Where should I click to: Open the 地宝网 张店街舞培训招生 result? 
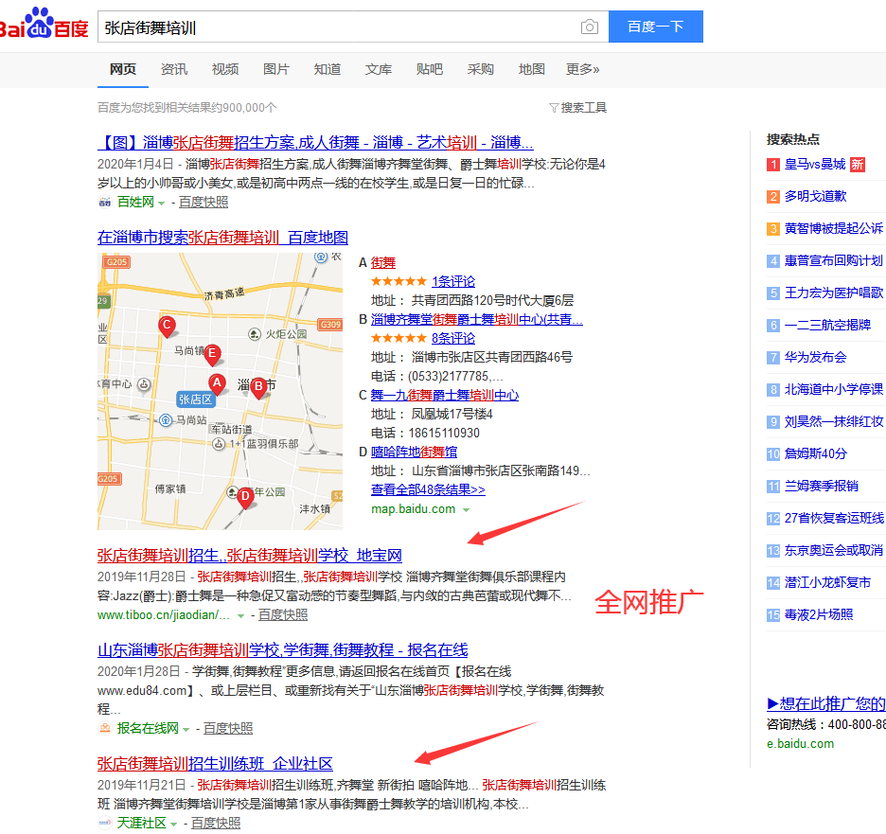point(249,556)
